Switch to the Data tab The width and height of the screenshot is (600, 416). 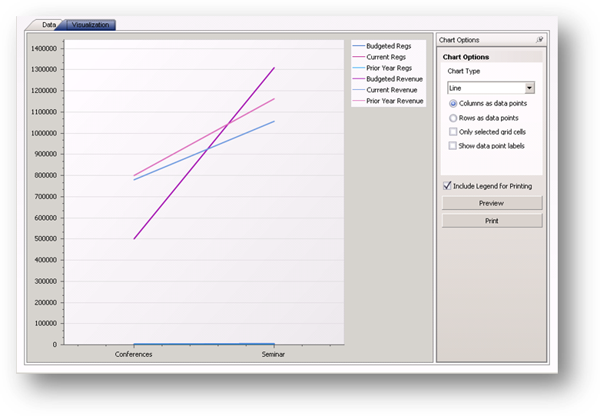point(47,25)
